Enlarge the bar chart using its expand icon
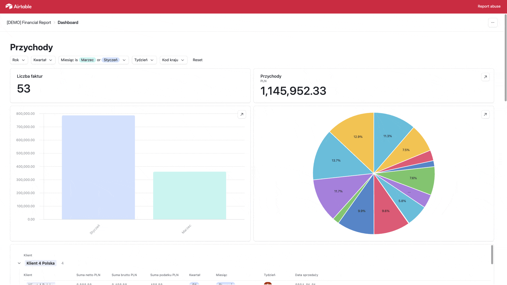Viewport: 507px width, 285px height. tap(242, 114)
